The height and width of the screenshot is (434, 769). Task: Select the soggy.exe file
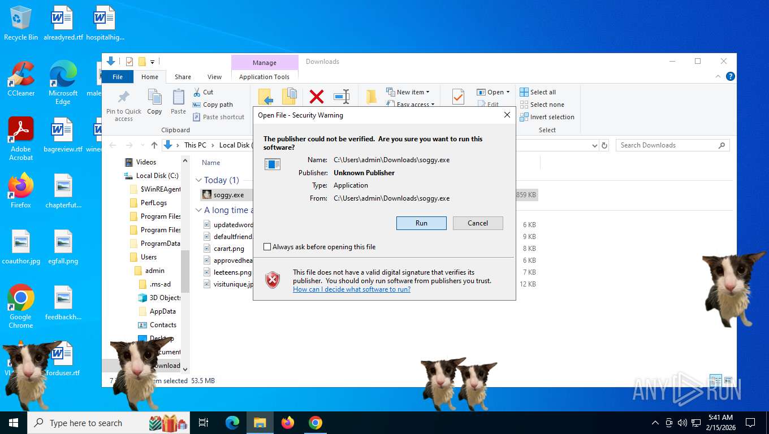pos(228,195)
